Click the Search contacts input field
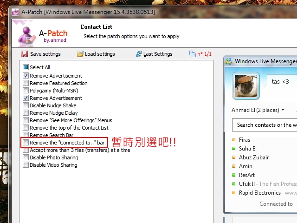Image resolution: width=297 pixels, height=223 pixels. click(265, 125)
